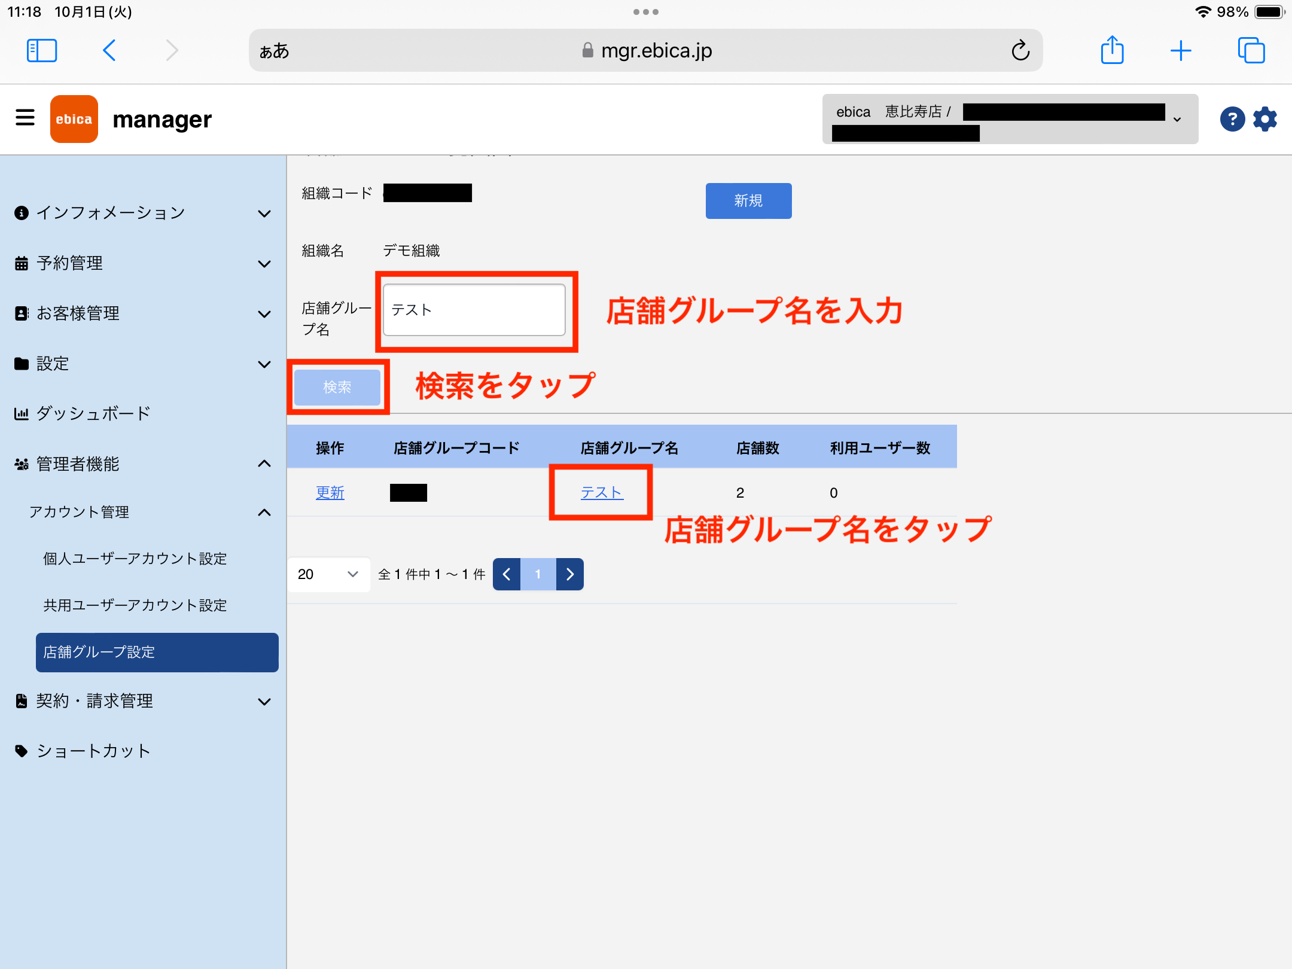Image resolution: width=1292 pixels, height=969 pixels.
Task: Add a new tab with the plus icon
Action: point(1181,51)
